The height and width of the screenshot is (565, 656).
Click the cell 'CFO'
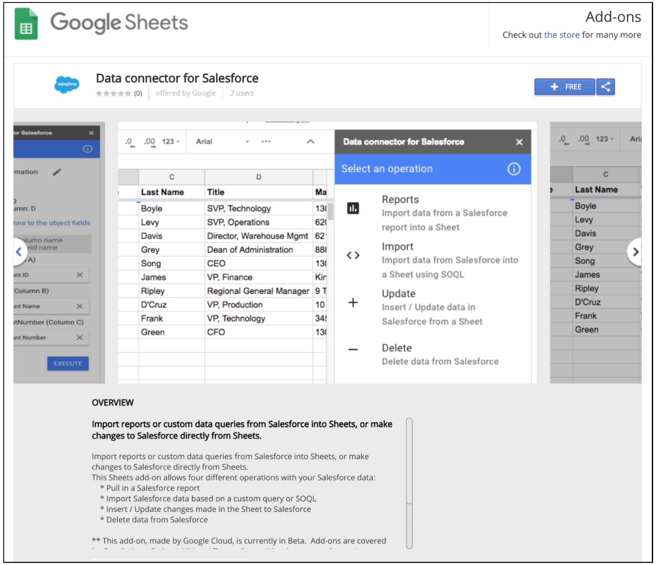point(259,332)
